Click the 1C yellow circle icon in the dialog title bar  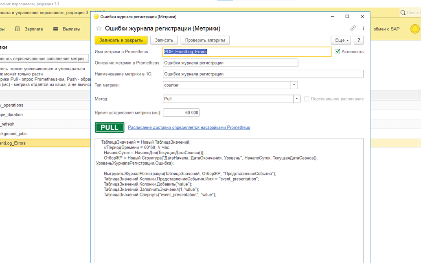[96, 17]
